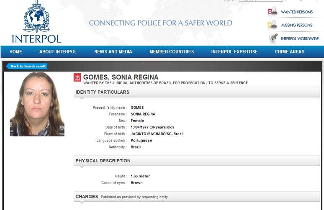Go to Interpol Worldwide link
Viewport: 324px width, 210px height.
point(299,38)
